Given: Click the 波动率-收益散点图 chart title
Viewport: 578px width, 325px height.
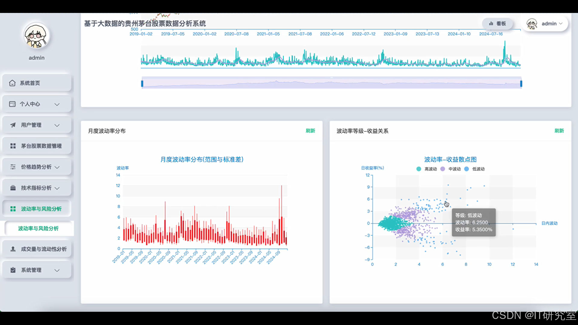Looking at the screenshot, I should click(450, 159).
